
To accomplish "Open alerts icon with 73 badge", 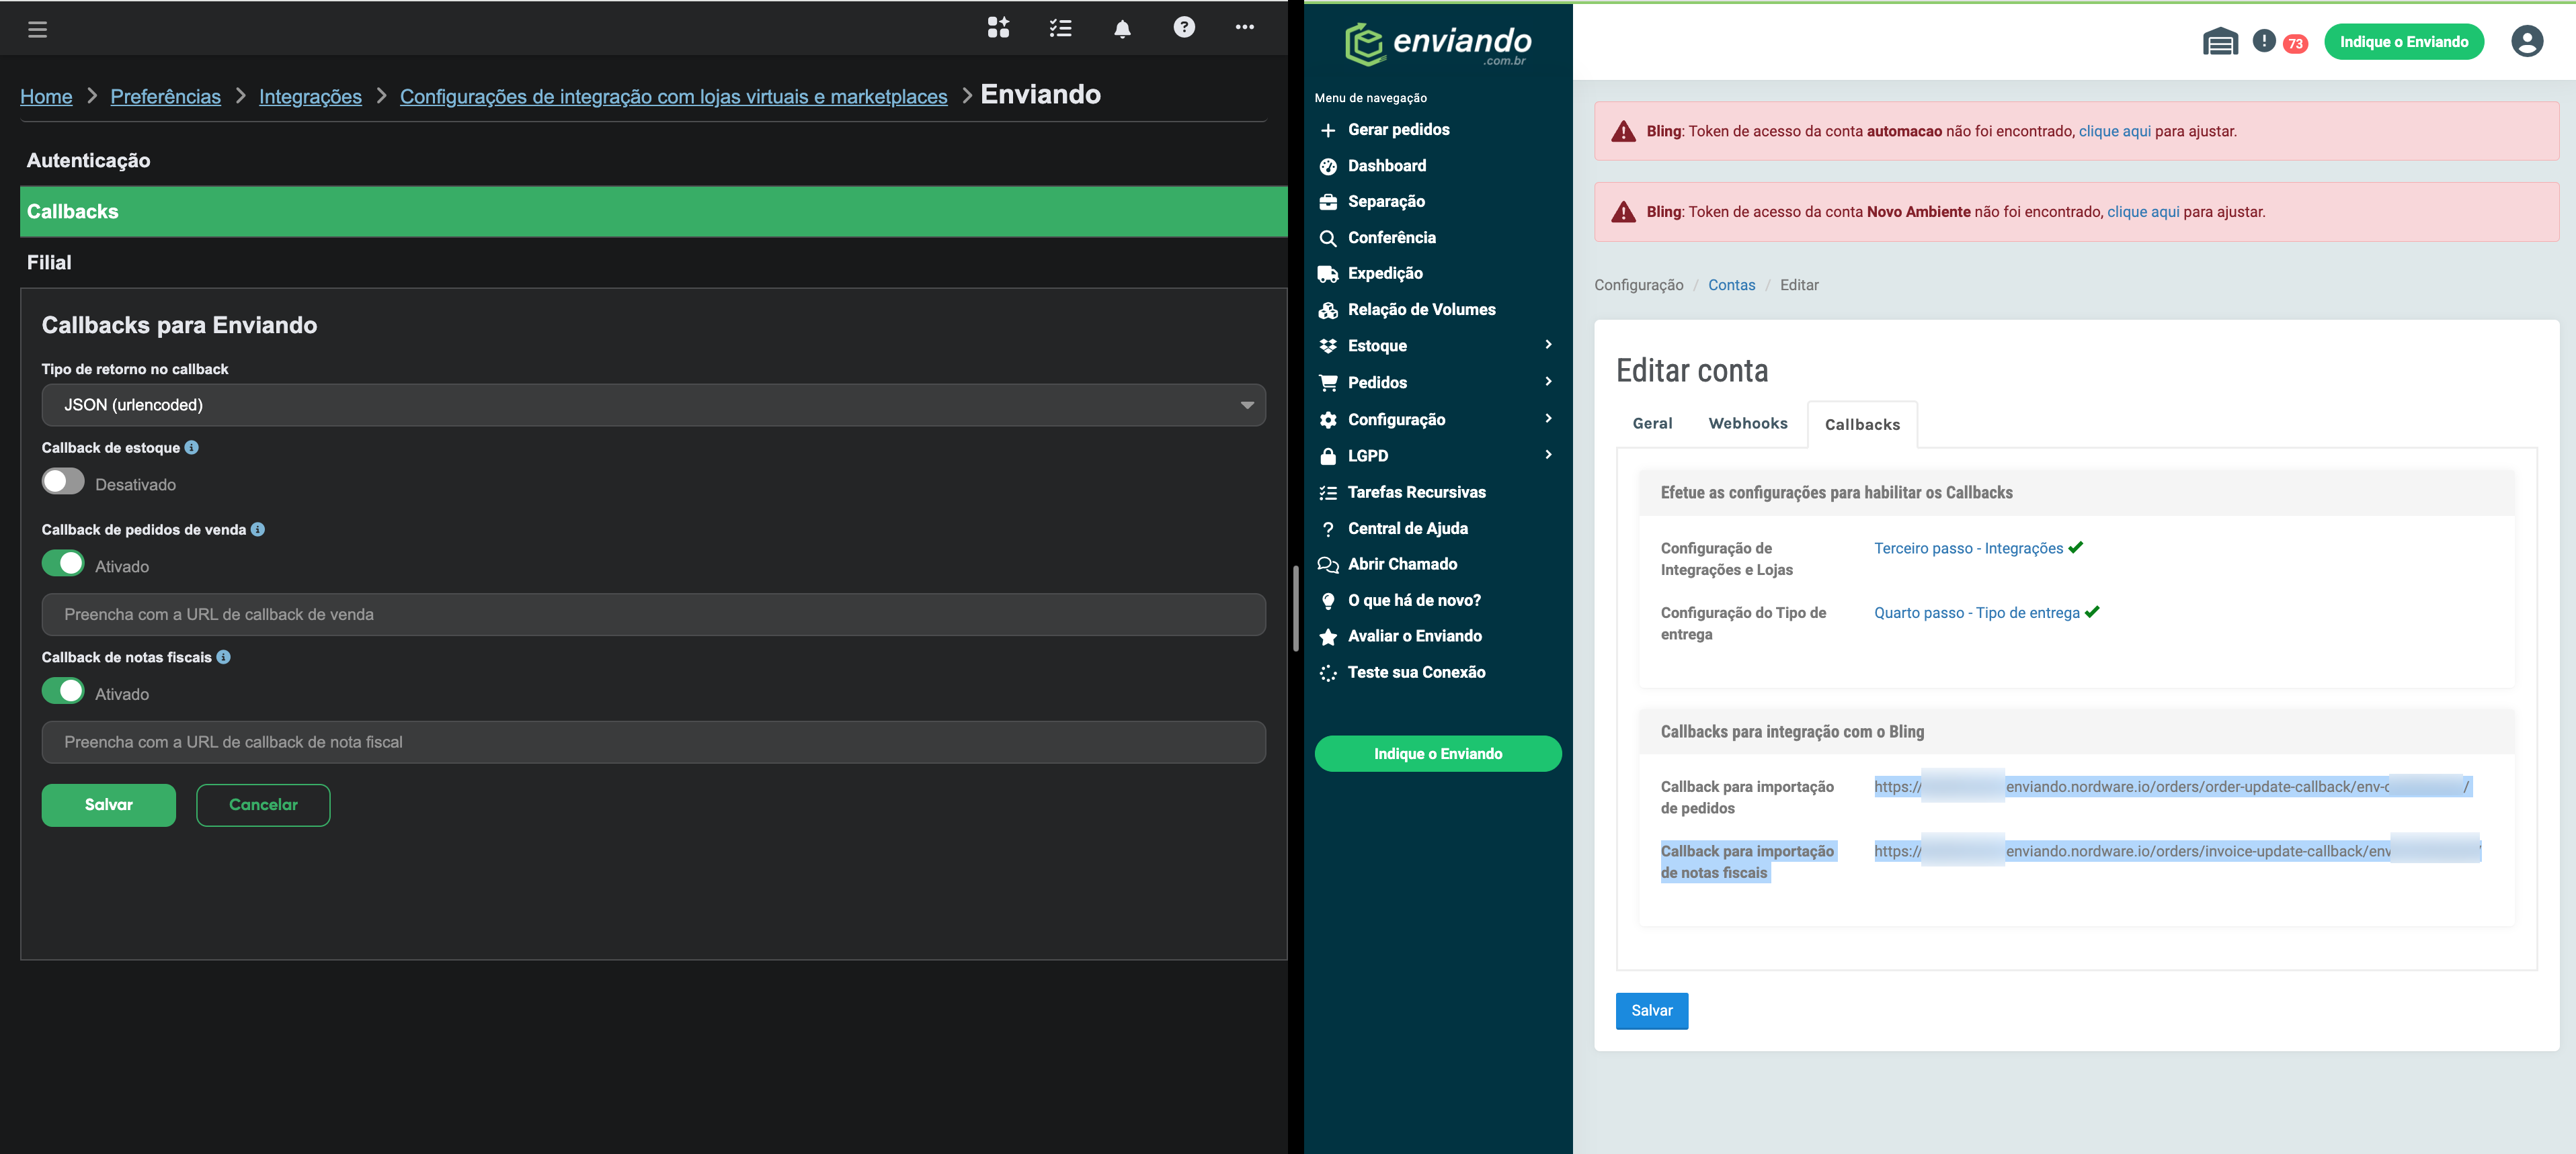I will pyautogui.click(x=2279, y=42).
